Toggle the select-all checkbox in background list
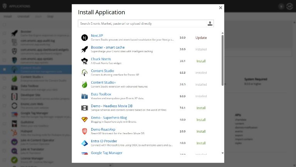The width and height of the screenshot is (296, 167). 5,25
